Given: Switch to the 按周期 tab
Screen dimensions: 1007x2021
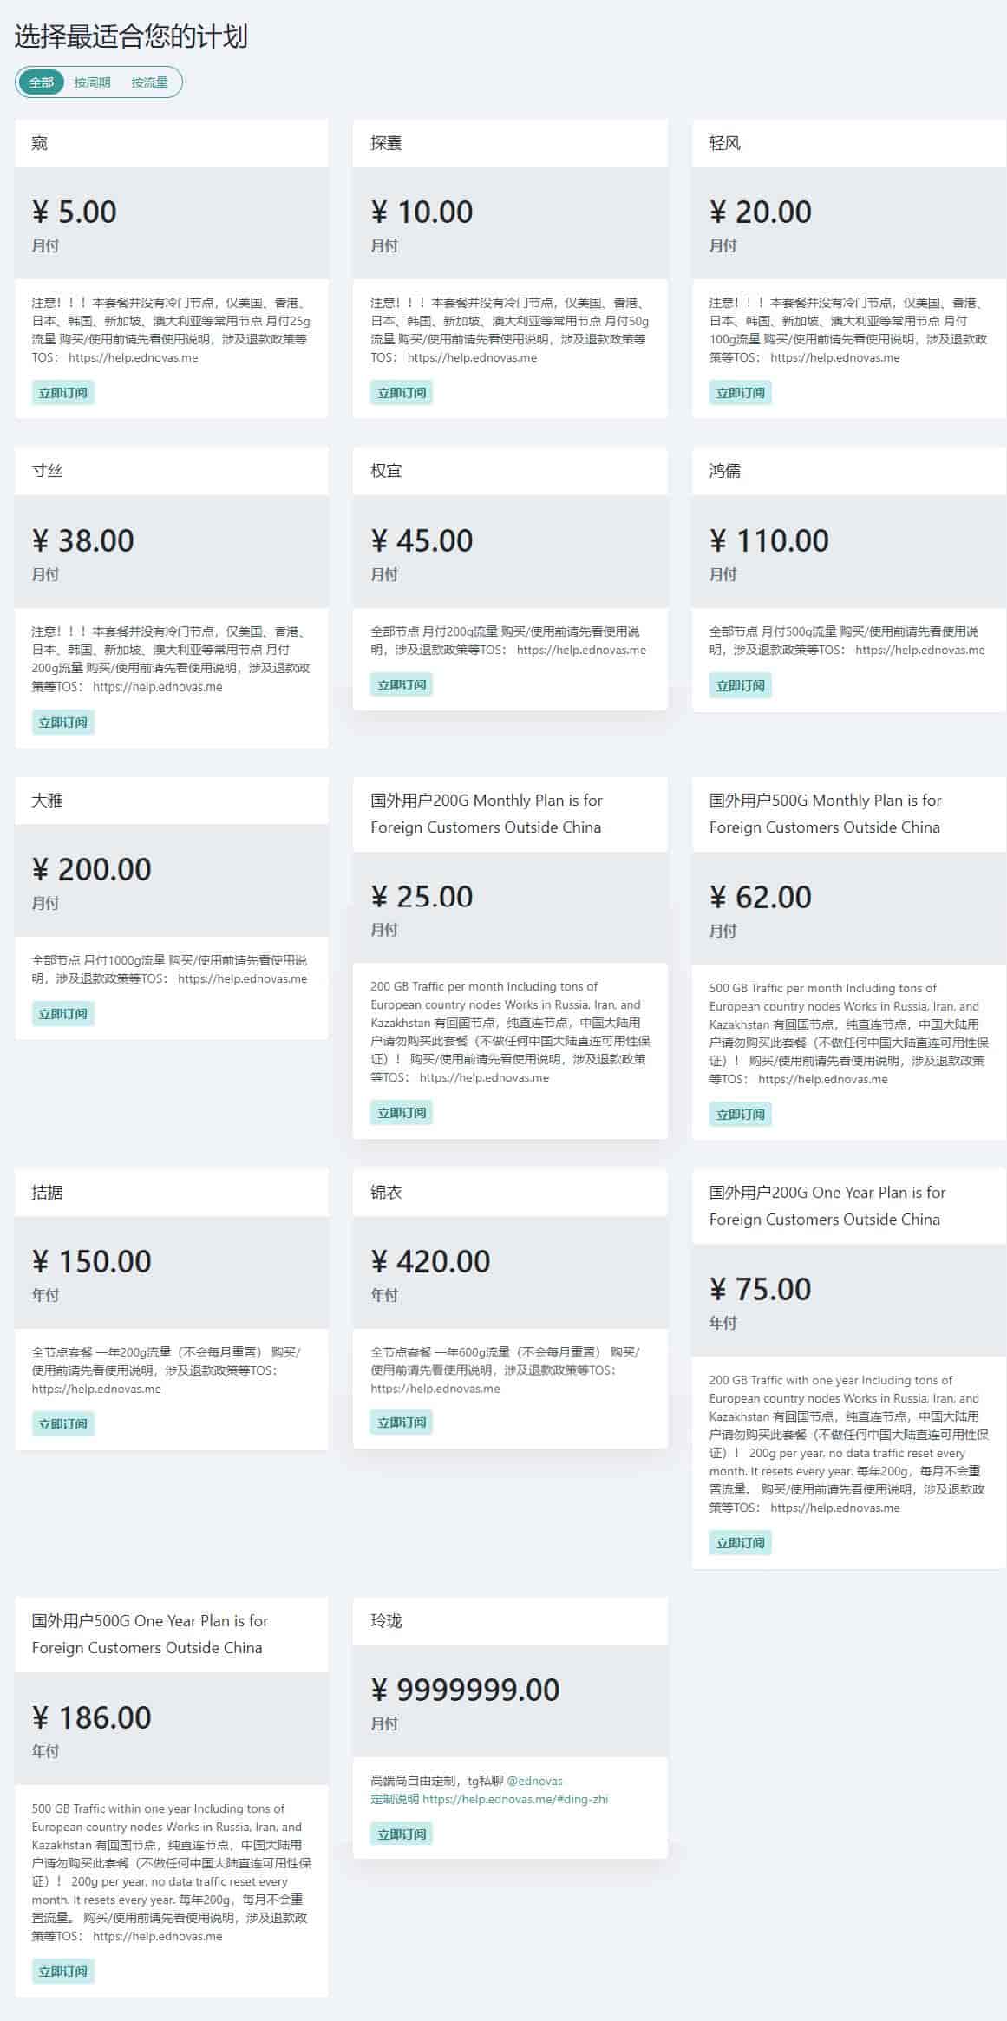Looking at the screenshot, I should pyautogui.click(x=92, y=82).
